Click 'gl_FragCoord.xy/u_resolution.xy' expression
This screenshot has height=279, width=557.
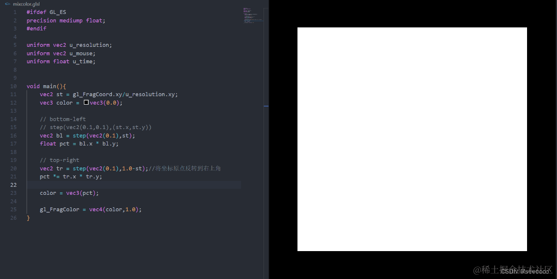124,94
